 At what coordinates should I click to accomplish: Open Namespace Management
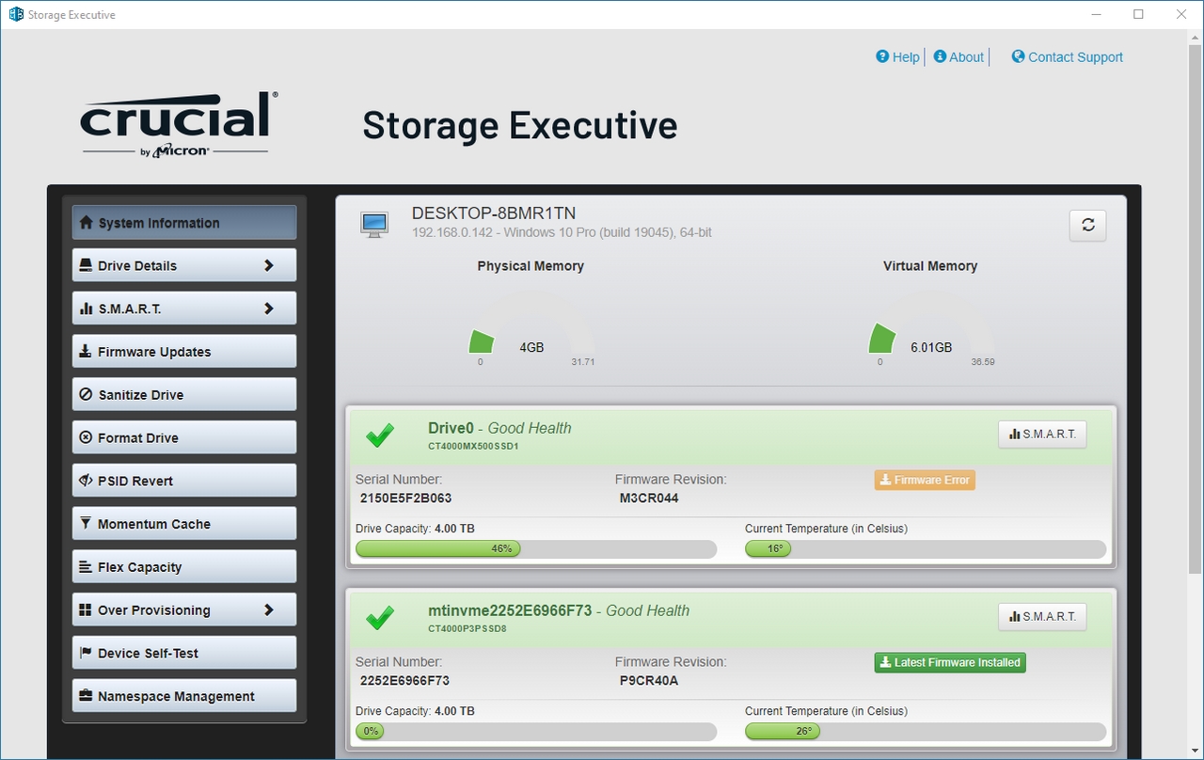coord(184,696)
